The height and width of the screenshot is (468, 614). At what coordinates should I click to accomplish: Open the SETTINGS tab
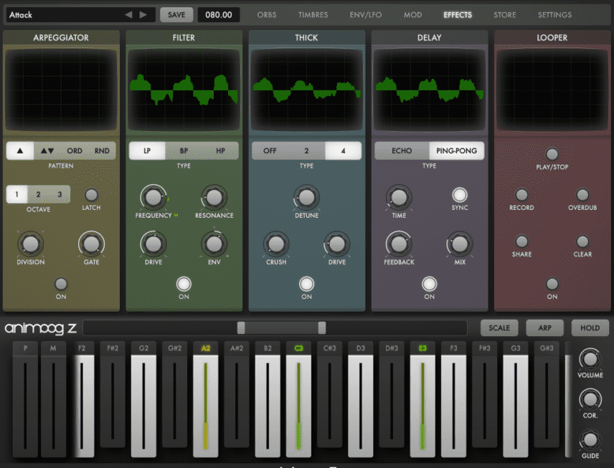tap(555, 15)
